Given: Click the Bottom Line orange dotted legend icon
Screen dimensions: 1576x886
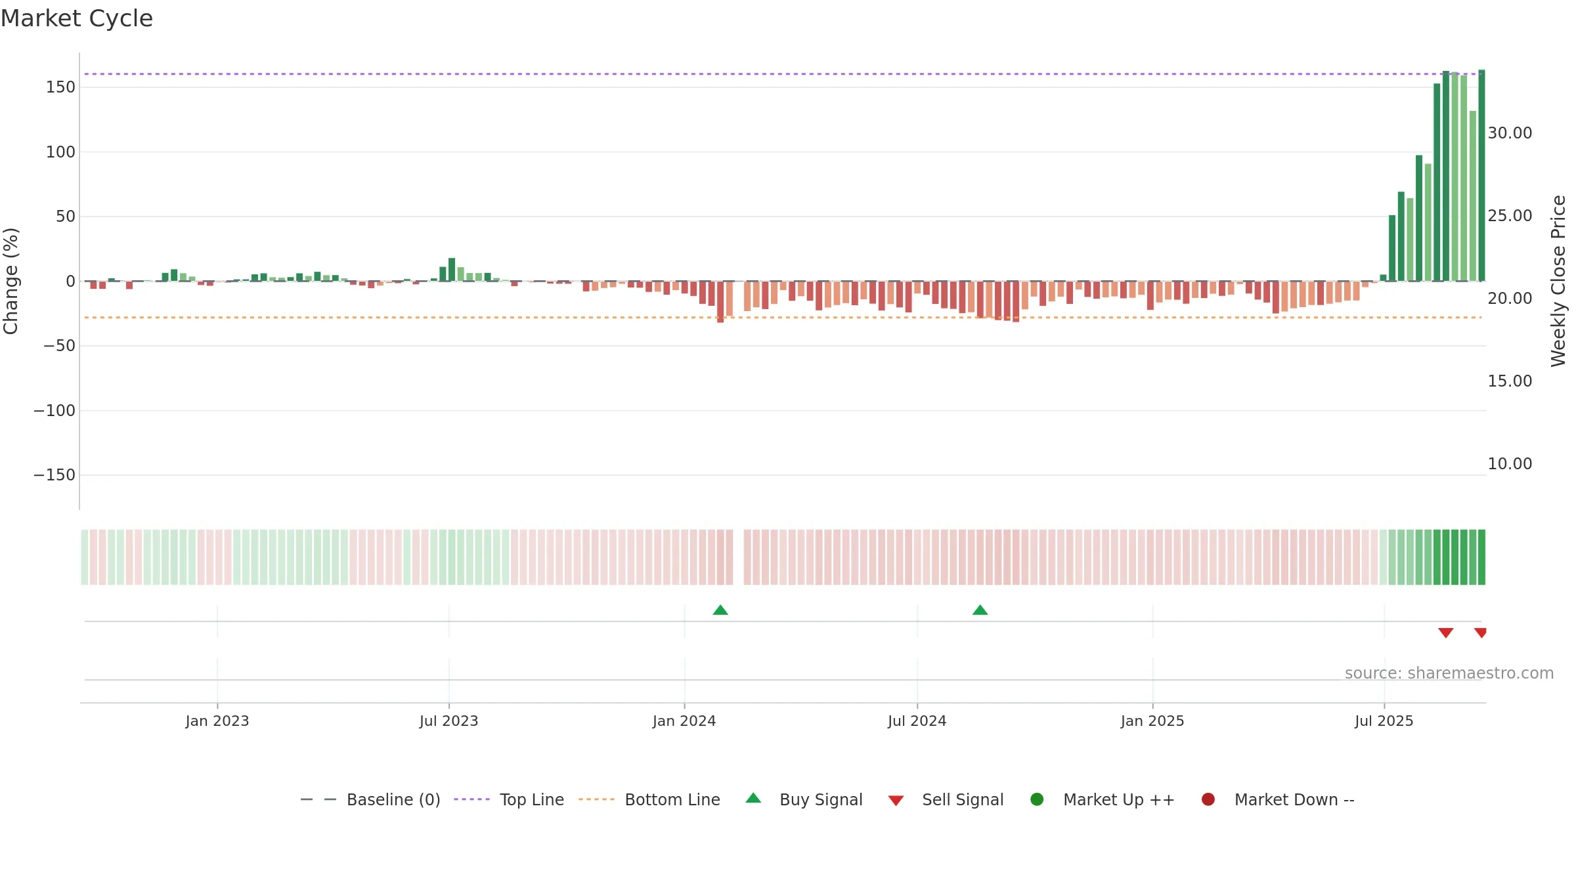Looking at the screenshot, I should click(596, 799).
